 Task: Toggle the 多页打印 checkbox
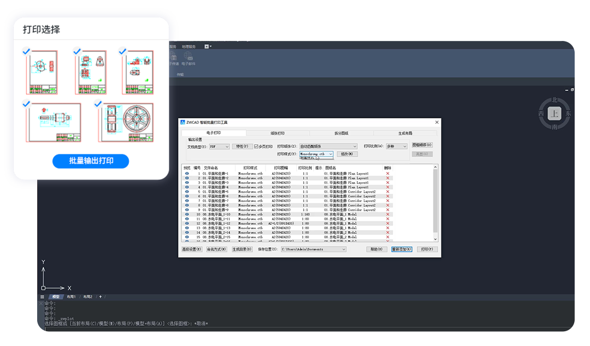pyautogui.click(x=256, y=146)
